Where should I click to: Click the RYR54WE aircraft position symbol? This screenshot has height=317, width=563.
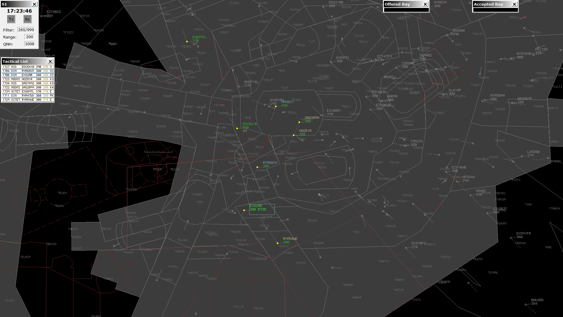click(x=277, y=243)
